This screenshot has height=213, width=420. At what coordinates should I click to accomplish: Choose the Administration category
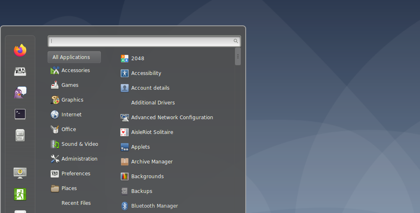point(79,159)
